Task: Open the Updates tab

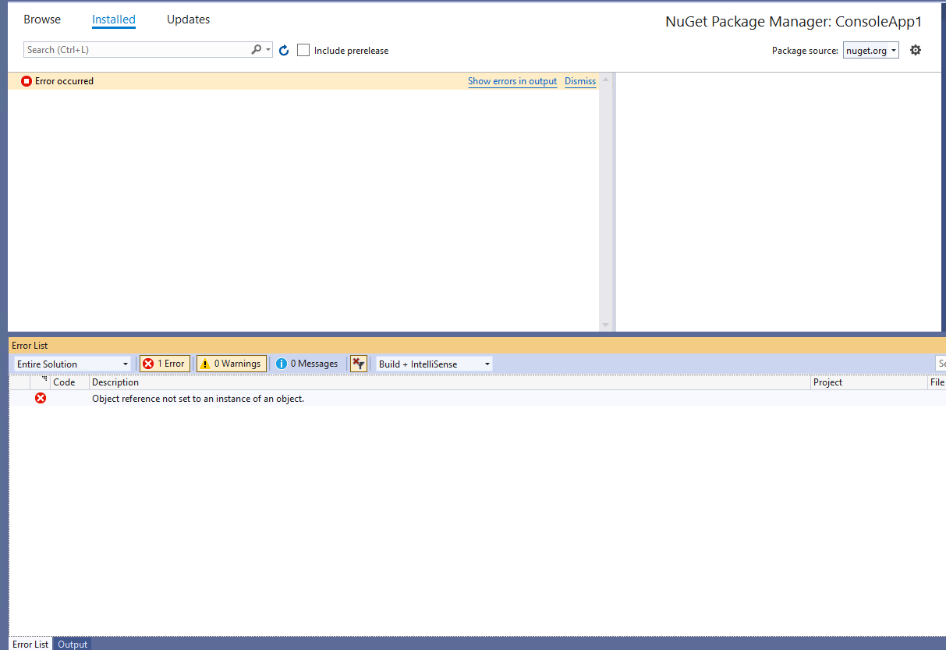Action: (x=188, y=20)
